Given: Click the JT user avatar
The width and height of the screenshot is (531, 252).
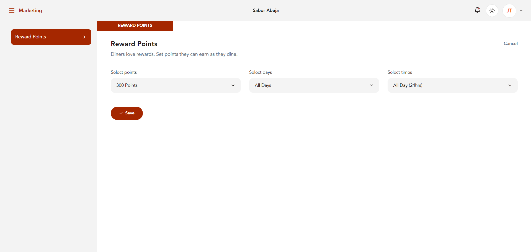Looking at the screenshot, I should [x=509, y=11].
